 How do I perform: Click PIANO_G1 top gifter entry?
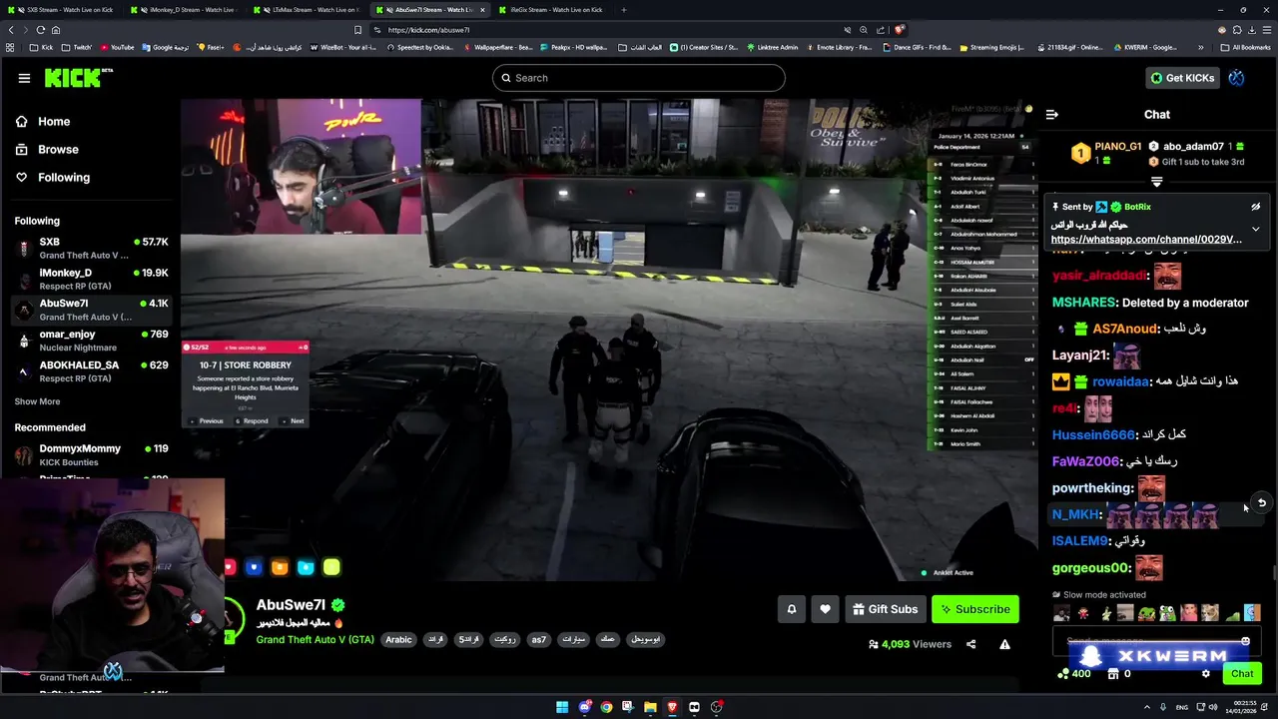1106,153
